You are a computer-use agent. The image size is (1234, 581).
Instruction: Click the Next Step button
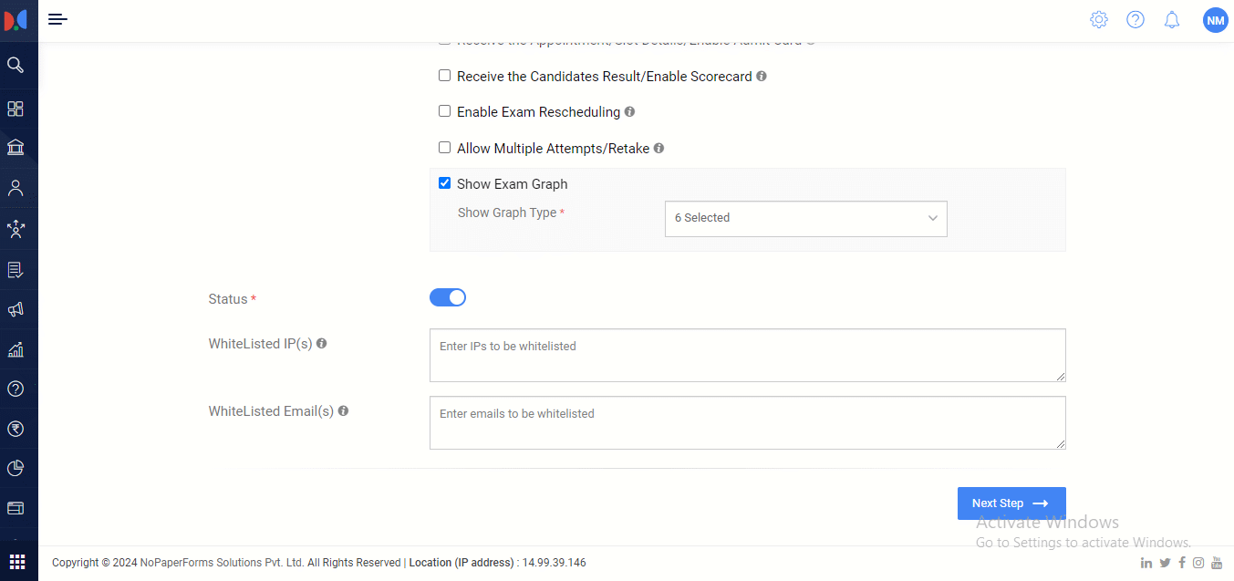1011,503
